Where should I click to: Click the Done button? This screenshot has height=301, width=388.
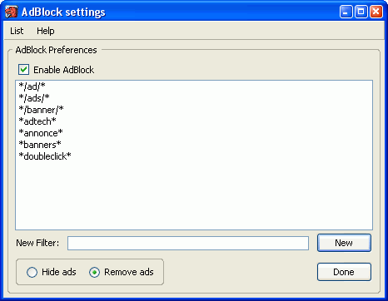pos(344,272)
